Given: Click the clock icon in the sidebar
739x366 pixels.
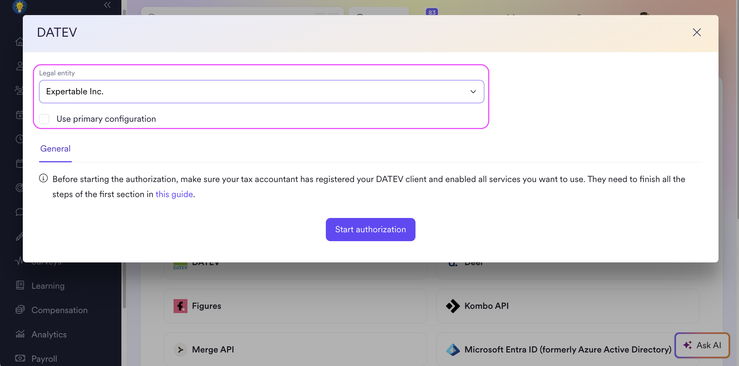Looking at the screenshot, I should (19, 139).
